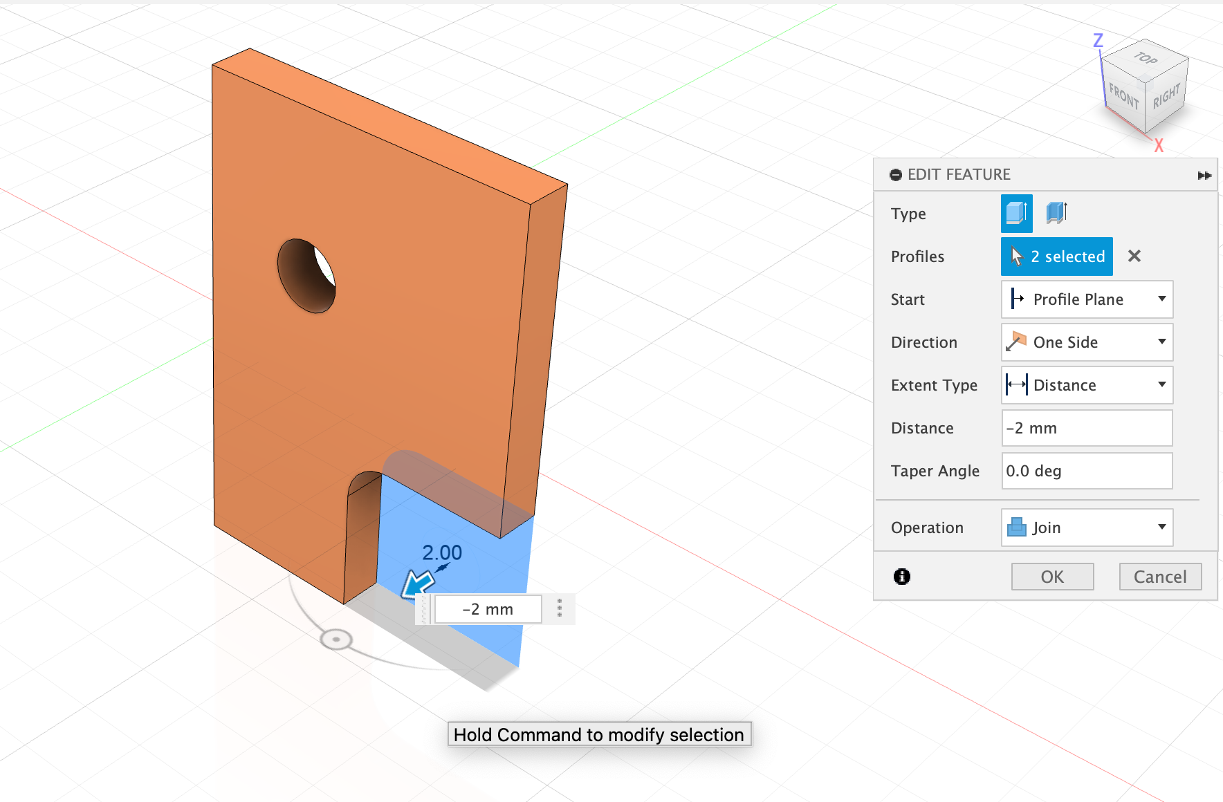
Task: Cancel the feature edit
Action: 1160,577
